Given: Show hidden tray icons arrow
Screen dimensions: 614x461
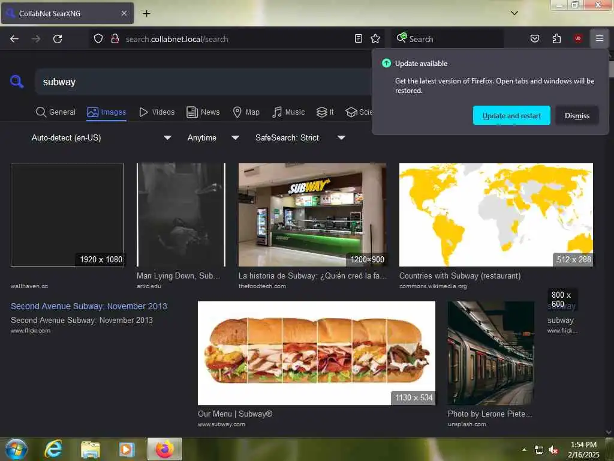Looking at the screenshot, I should tap(524, 450).
